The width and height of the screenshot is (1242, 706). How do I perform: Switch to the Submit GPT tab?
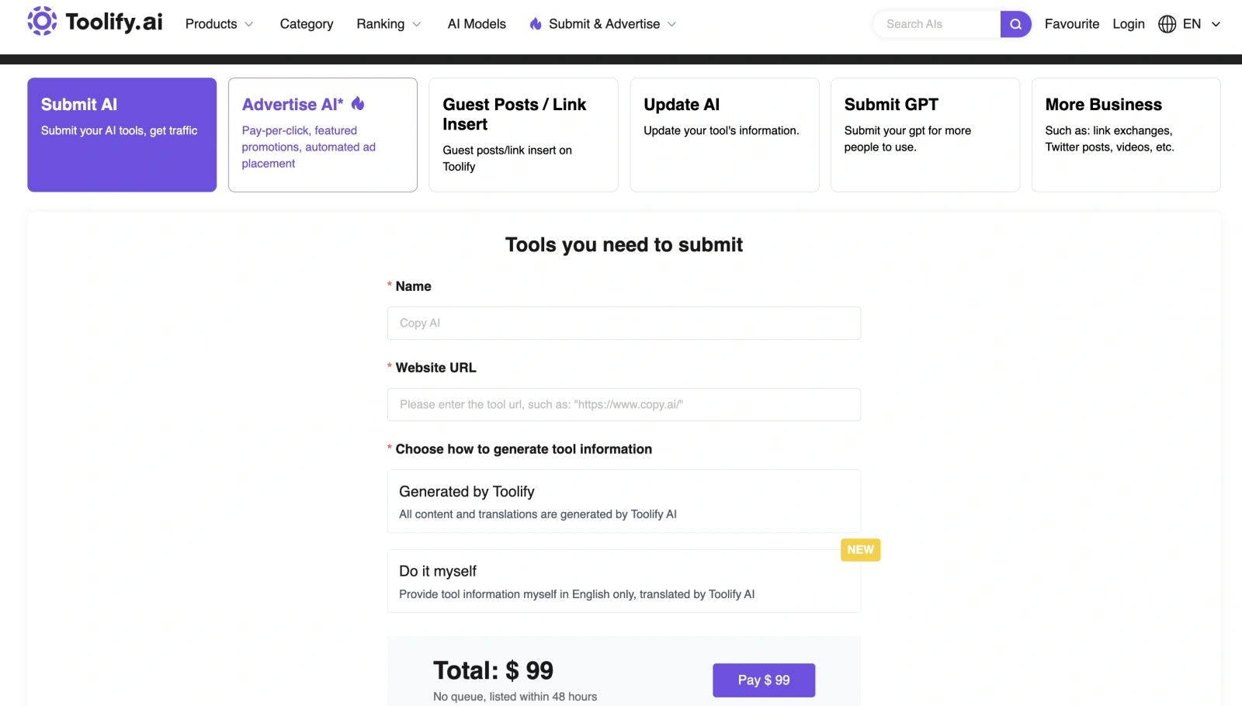tap(925, 134)
